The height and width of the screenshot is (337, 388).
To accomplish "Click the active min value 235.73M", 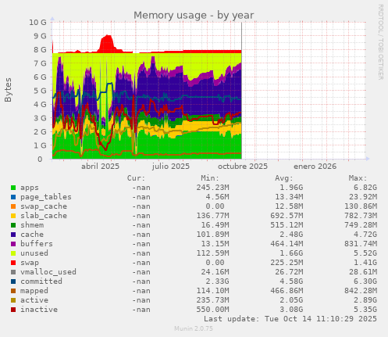I will click(212, 300).
